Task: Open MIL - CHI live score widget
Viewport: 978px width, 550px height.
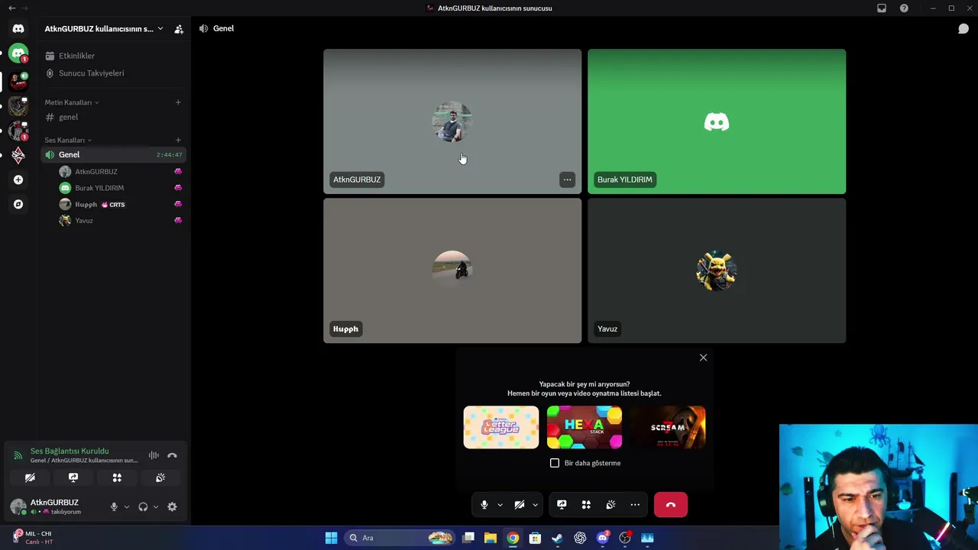Action: [32, 538]
